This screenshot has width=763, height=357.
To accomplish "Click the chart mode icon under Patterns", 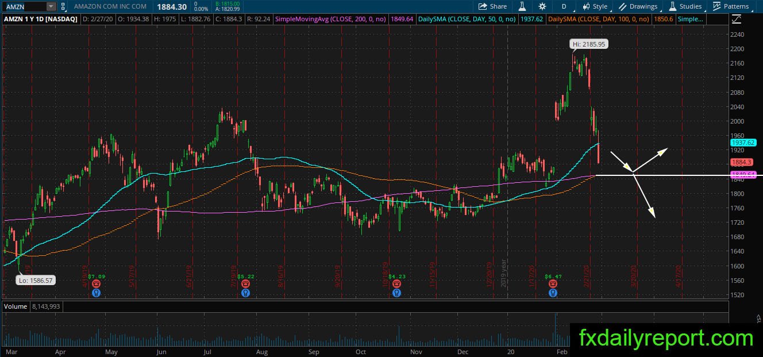I will (x=737, y=19).
